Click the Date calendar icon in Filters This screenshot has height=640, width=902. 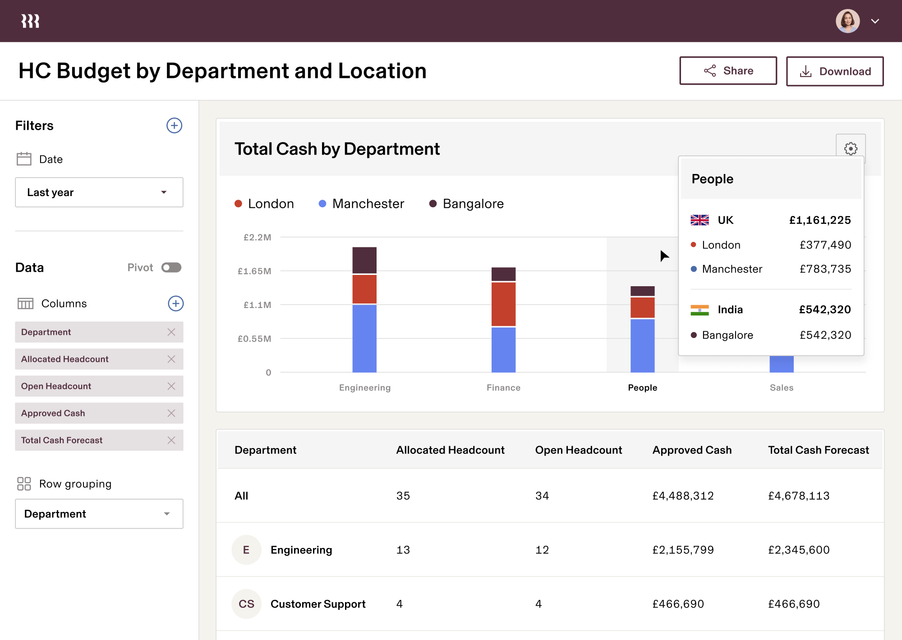click(25, 159)
